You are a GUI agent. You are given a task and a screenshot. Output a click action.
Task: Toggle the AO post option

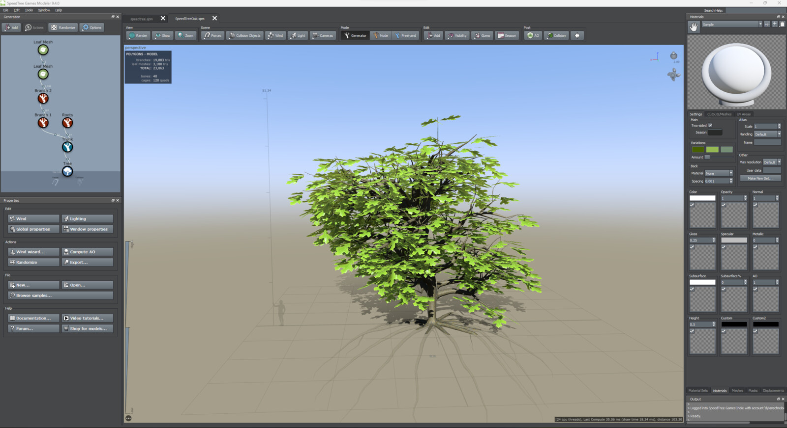[533, 35]
